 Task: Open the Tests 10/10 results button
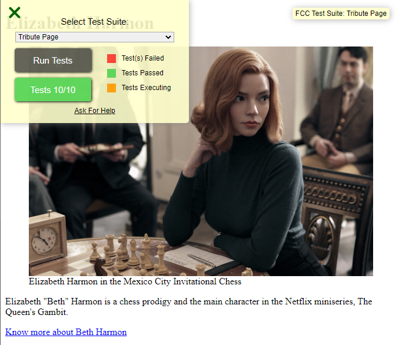53,89
